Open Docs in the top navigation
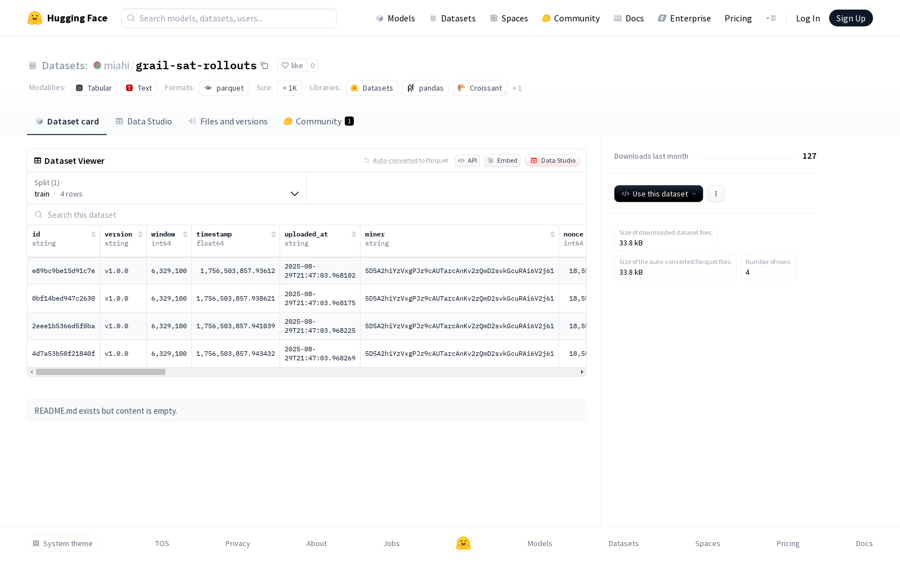 point(628,18)
